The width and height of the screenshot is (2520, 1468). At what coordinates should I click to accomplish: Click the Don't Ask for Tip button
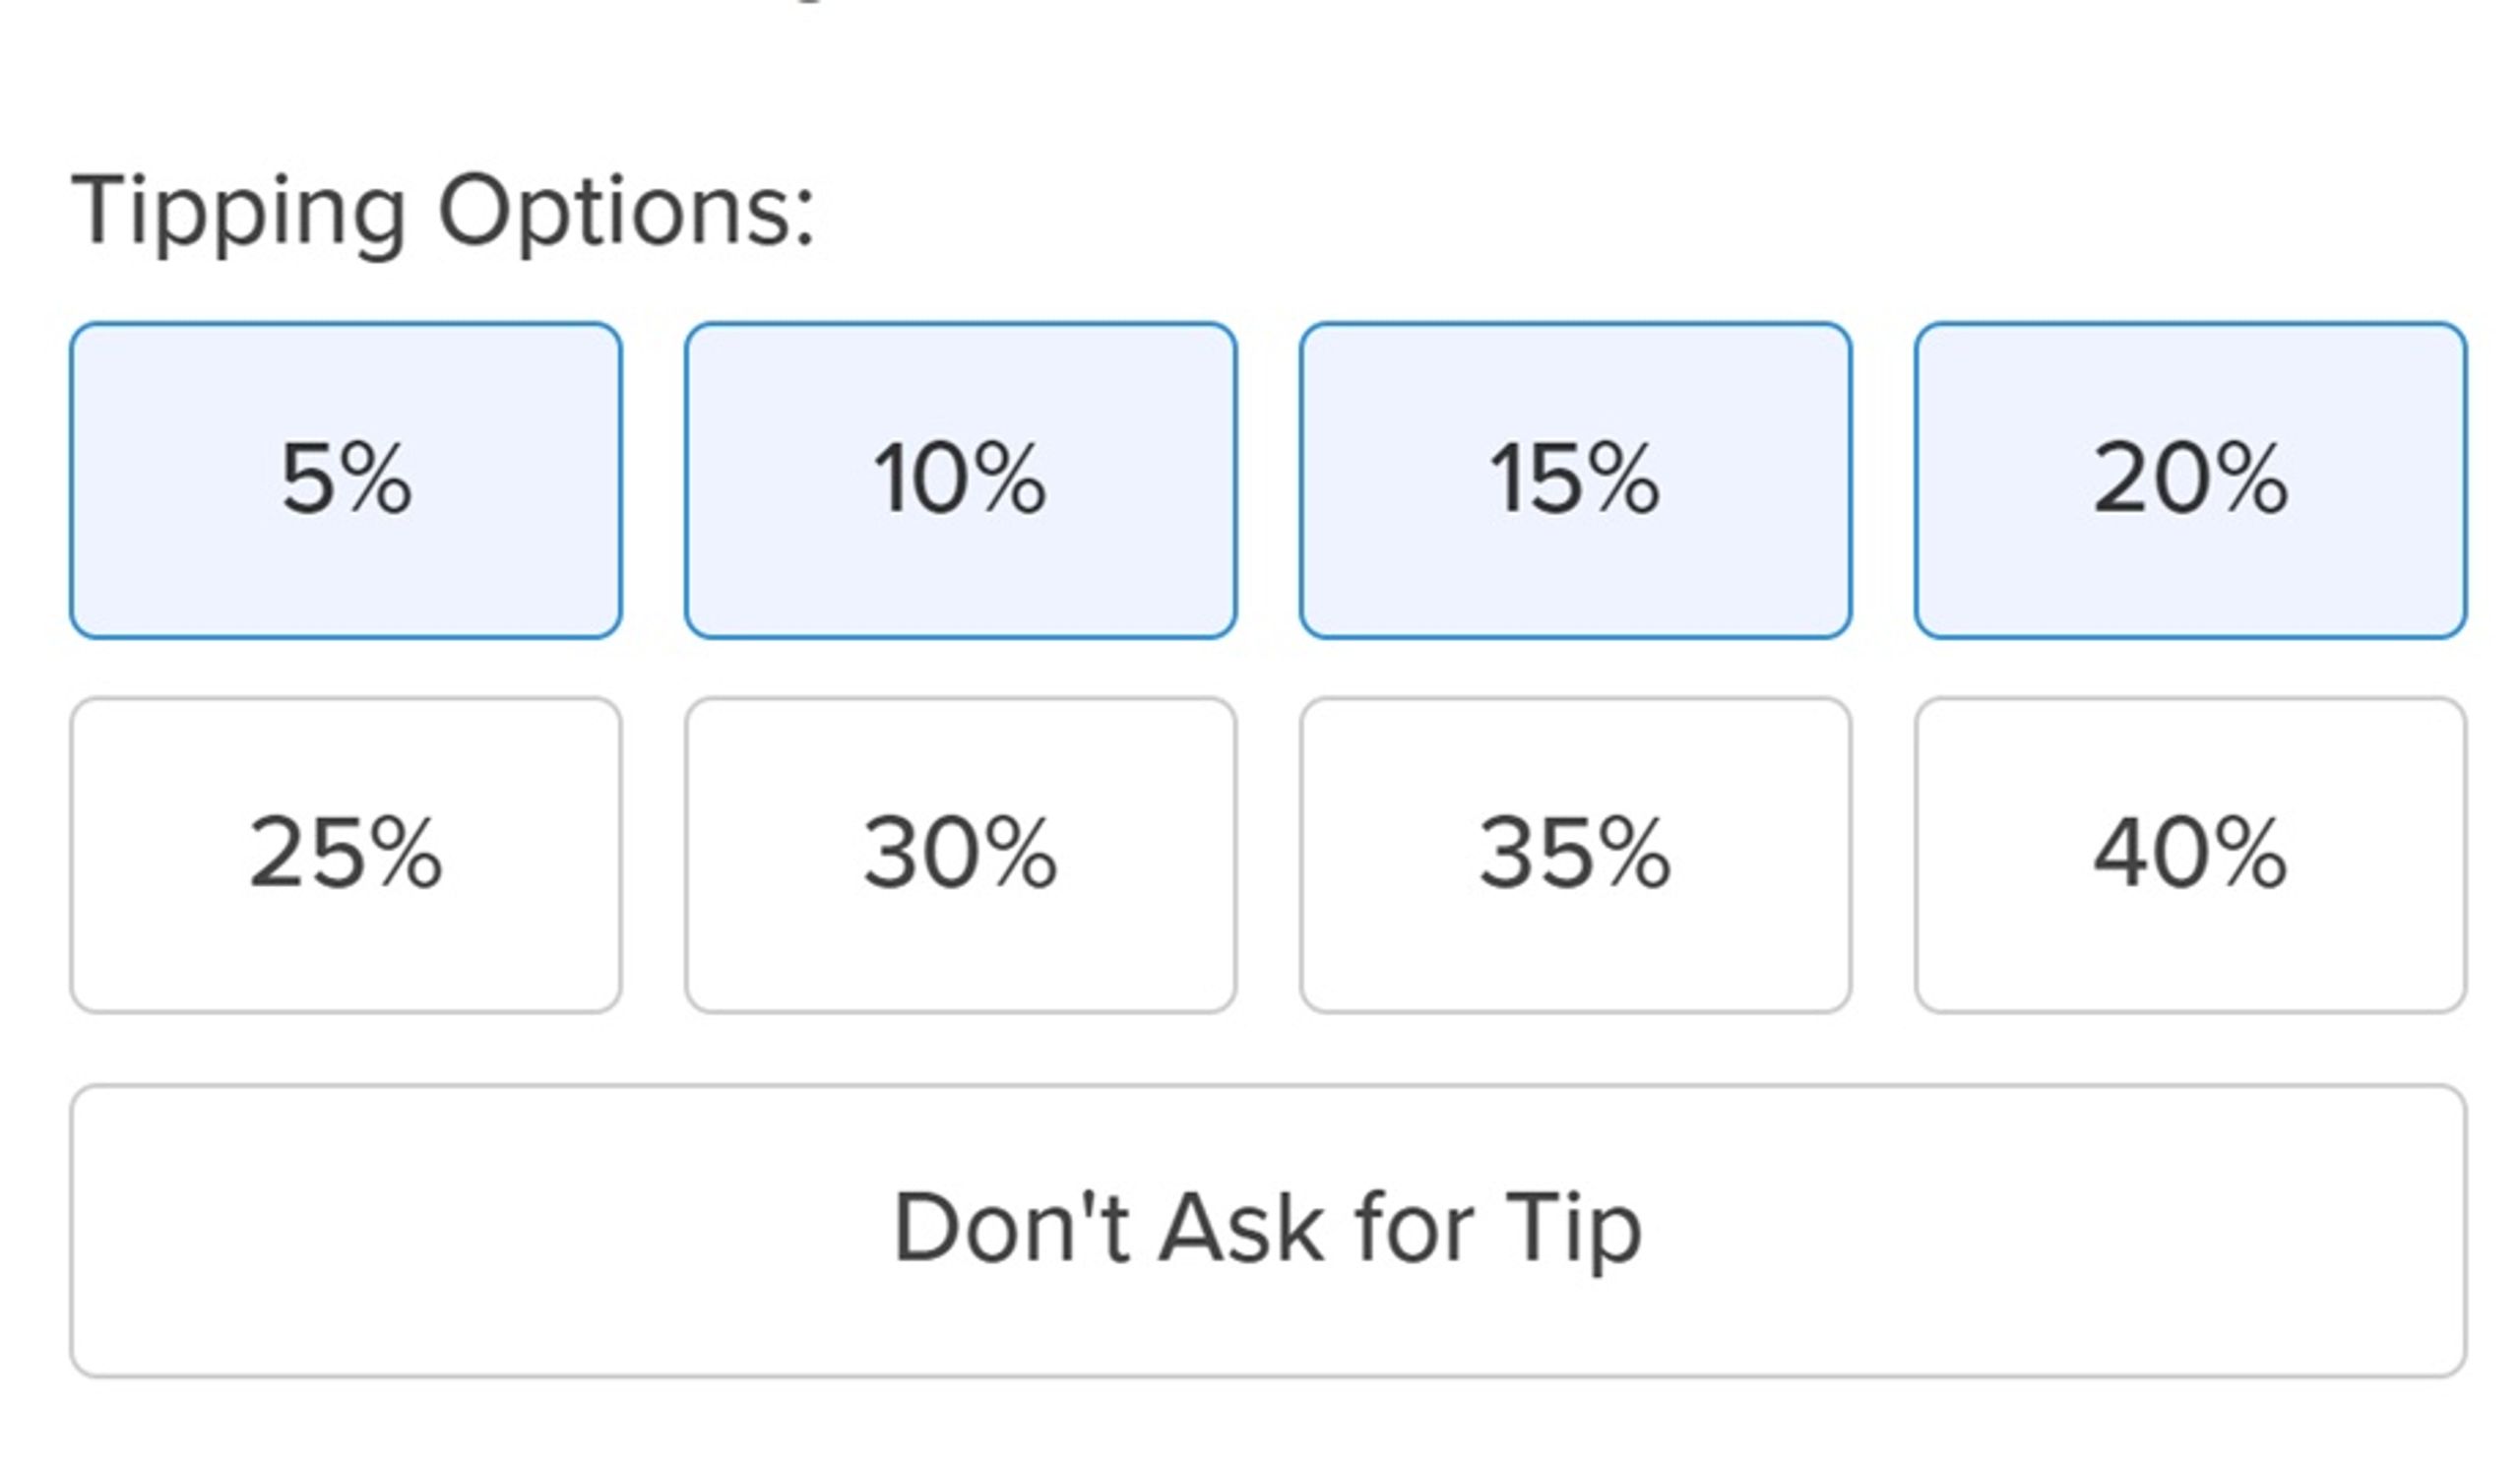(1268, 1230)
